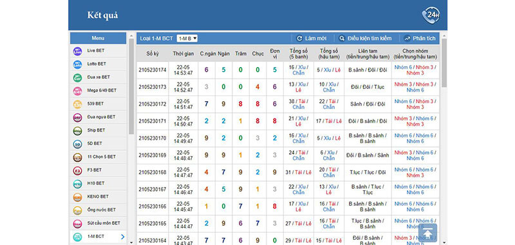
Task: Open the 24H support phone icon
Action: click(431, 15)
